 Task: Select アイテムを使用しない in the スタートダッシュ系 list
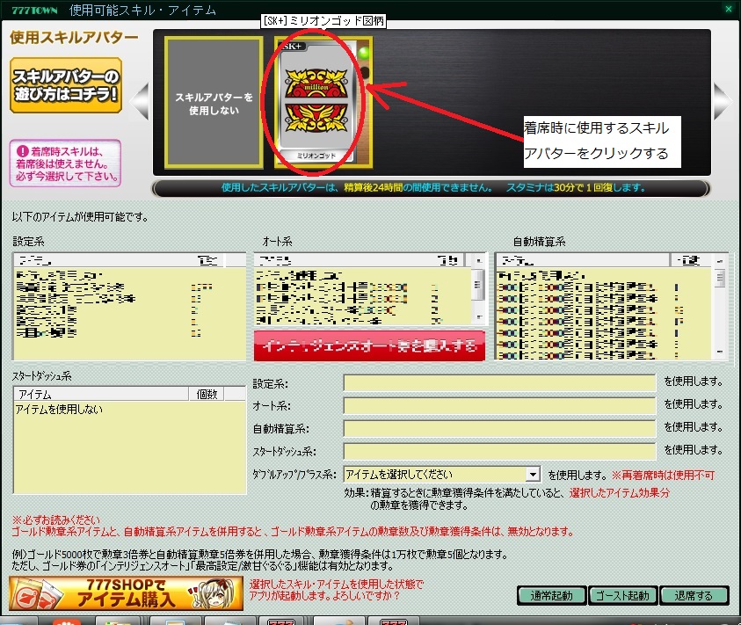point(60,410)
